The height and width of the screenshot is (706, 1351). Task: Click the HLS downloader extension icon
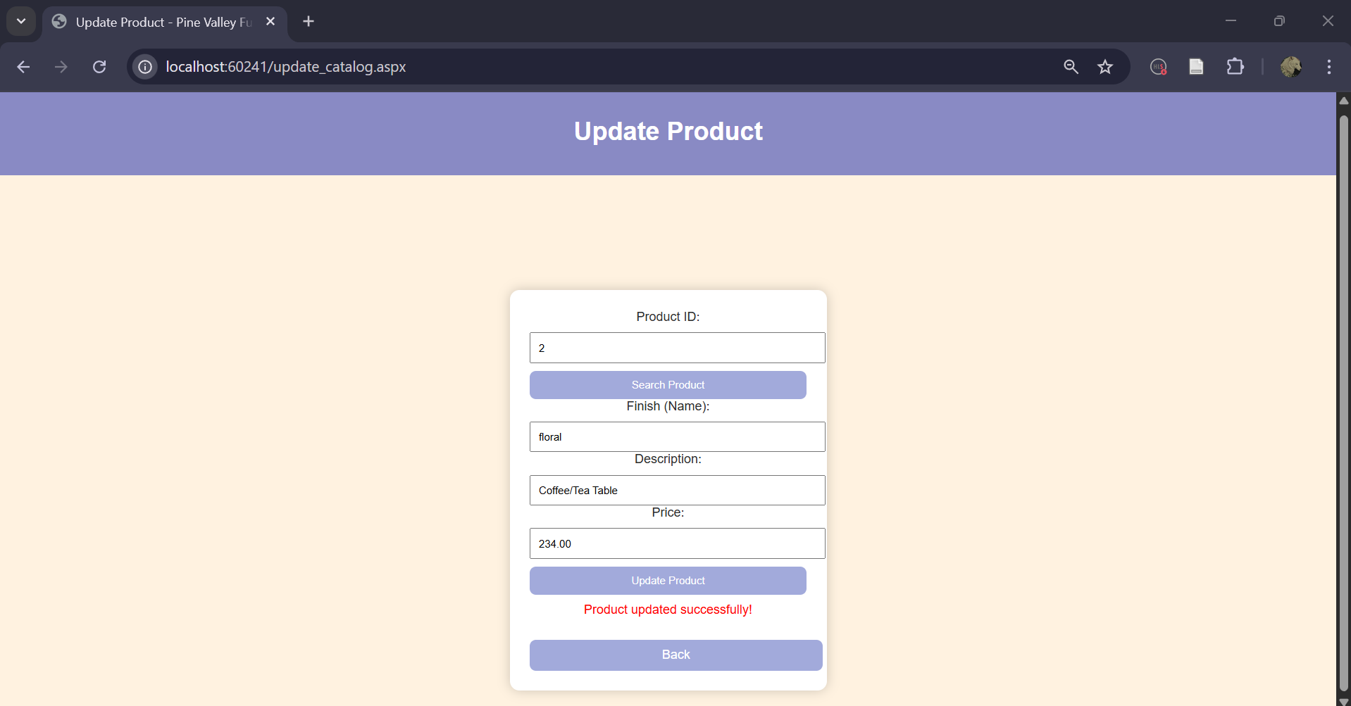[x=1159, y=67]
